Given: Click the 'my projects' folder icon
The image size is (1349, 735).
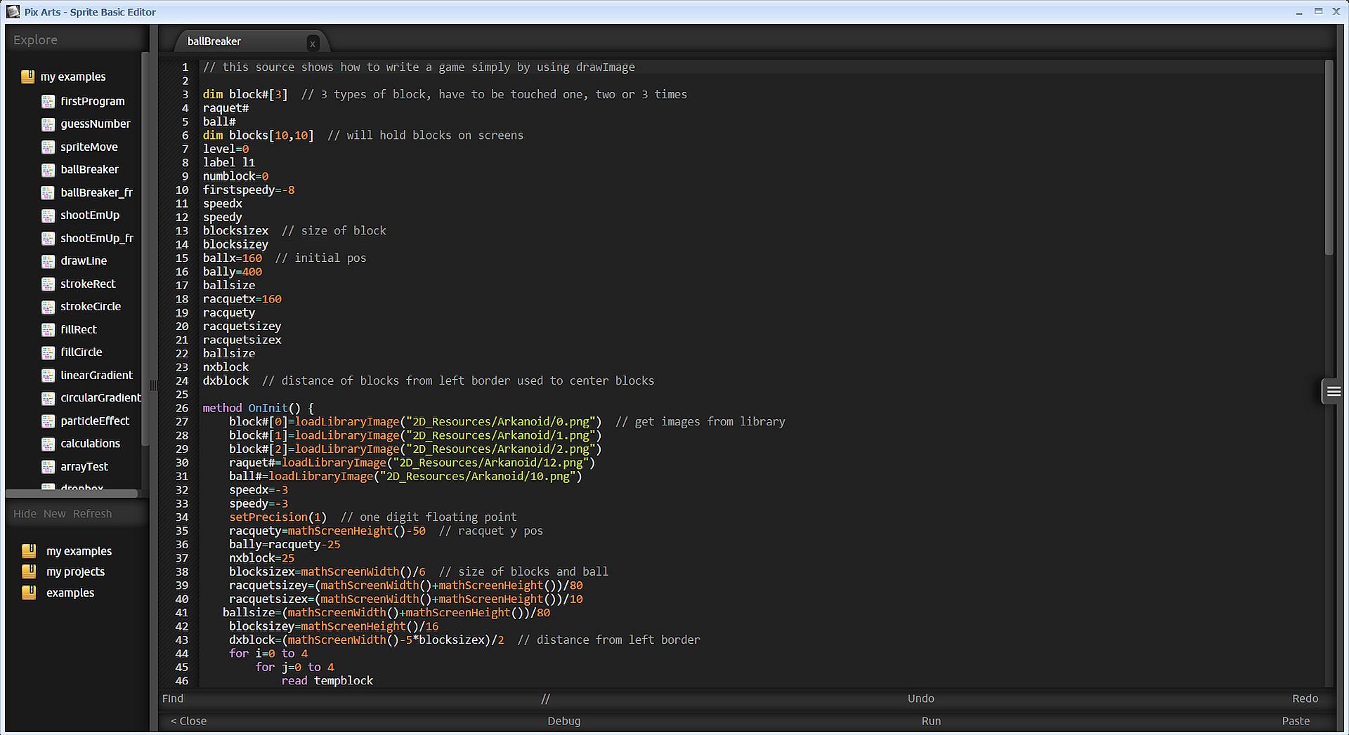Looking at the screenshot, I should tap(29, 571).
